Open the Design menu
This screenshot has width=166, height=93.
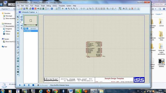click(x=37, y=6)
